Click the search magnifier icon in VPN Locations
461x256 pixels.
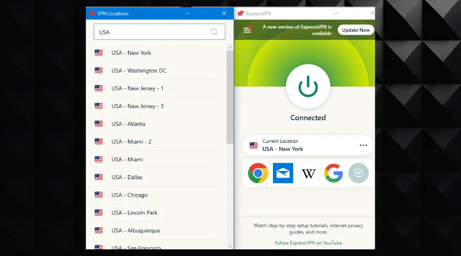click(x=214, y=32)
